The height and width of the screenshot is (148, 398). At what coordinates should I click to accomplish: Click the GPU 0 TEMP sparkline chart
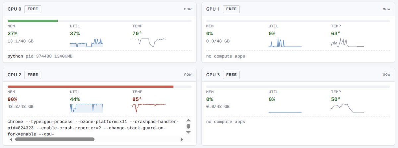[x=149, y=42]
